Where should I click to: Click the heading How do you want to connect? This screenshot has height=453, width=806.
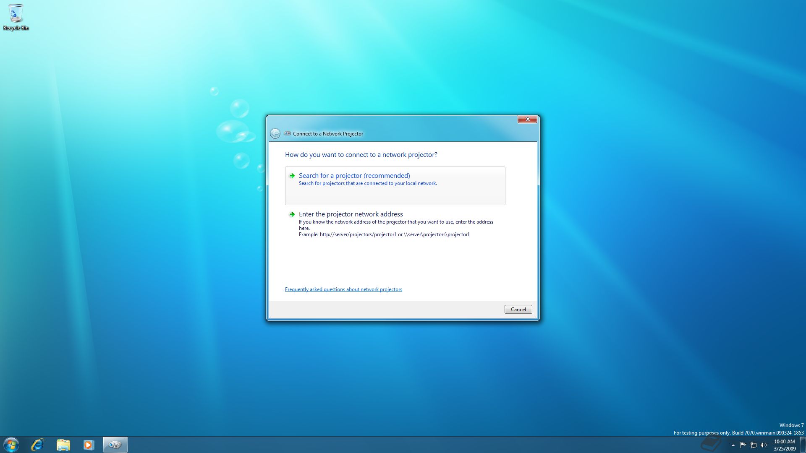tap(361, 155)
